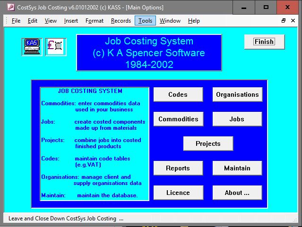The width and height of the screenshot is (302, 227).
Task: Click the 'Projects:' description label
Action: point(53,140)
